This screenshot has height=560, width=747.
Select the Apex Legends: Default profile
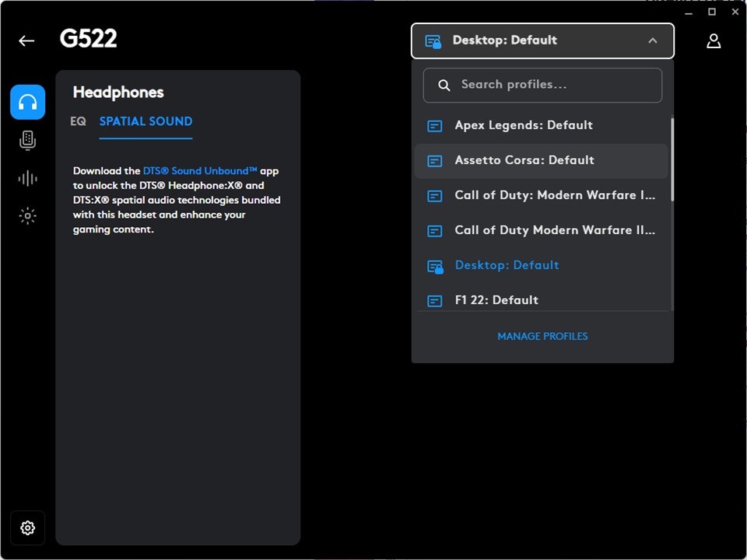(524, 125)
